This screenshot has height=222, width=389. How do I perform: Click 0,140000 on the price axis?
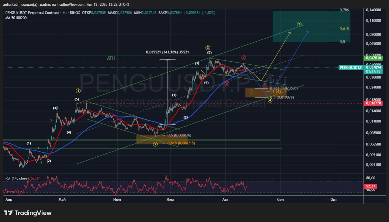374,10
